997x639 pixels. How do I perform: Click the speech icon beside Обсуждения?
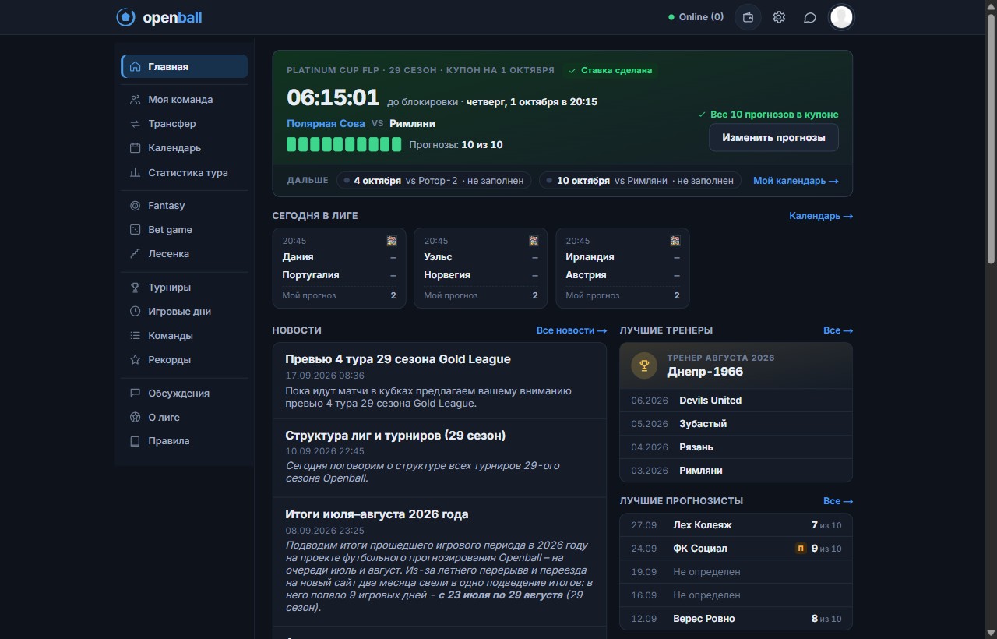click(136, 394)
